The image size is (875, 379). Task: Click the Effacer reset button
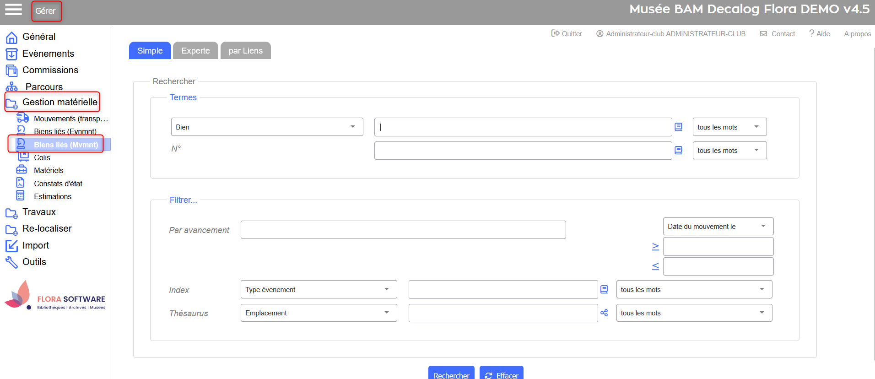point(502,374)
